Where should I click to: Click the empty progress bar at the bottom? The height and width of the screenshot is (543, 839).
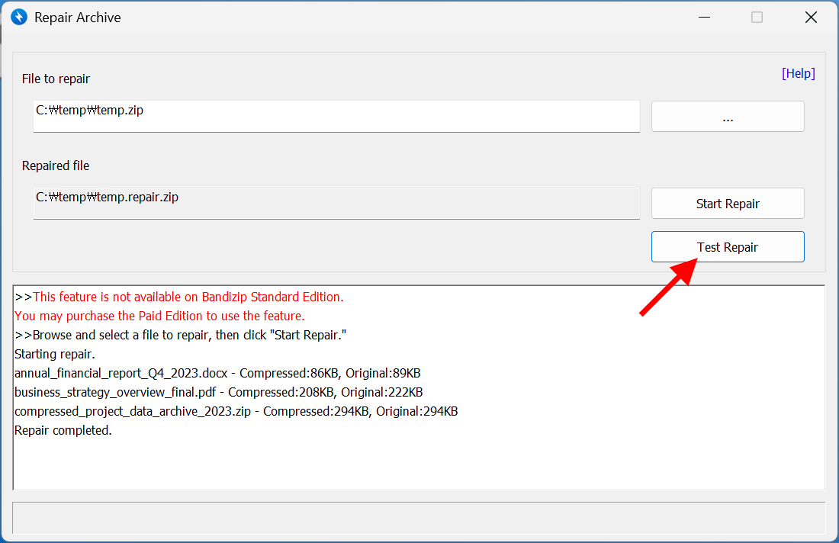tap(419, 518)
